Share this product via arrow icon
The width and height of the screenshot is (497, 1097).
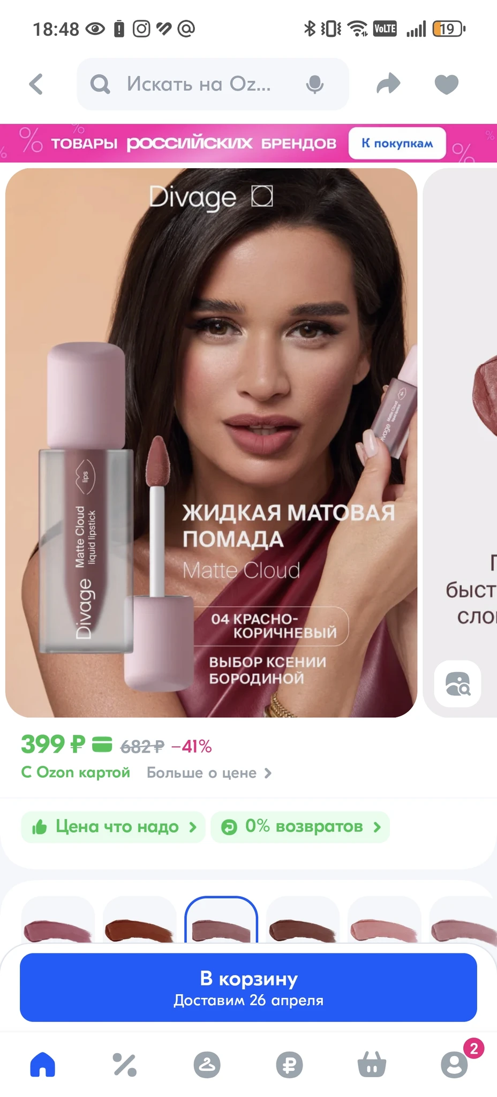(388, 84)
